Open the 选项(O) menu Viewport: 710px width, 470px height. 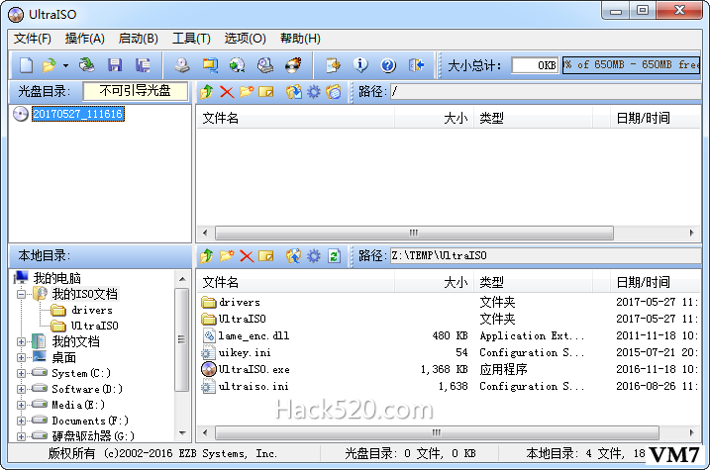tap(245, 39)
